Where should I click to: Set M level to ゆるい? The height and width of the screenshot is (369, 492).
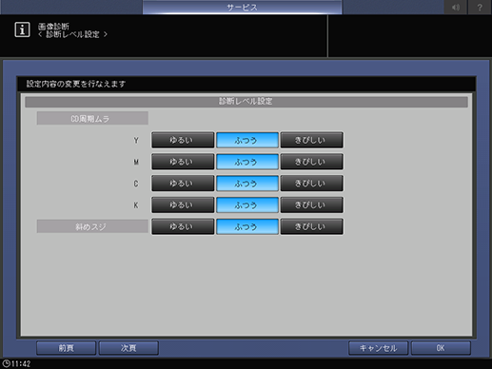coord(183,162)
